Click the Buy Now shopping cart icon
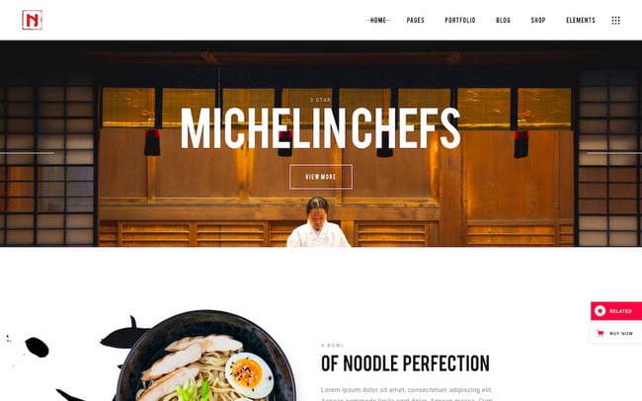Image resolution: width=642 pixels, height=401 pixels. point(601,333)
